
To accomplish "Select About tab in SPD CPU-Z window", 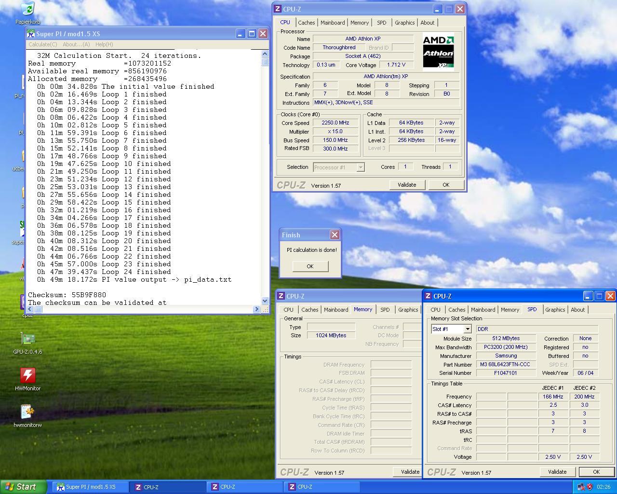I will [577, 310].
